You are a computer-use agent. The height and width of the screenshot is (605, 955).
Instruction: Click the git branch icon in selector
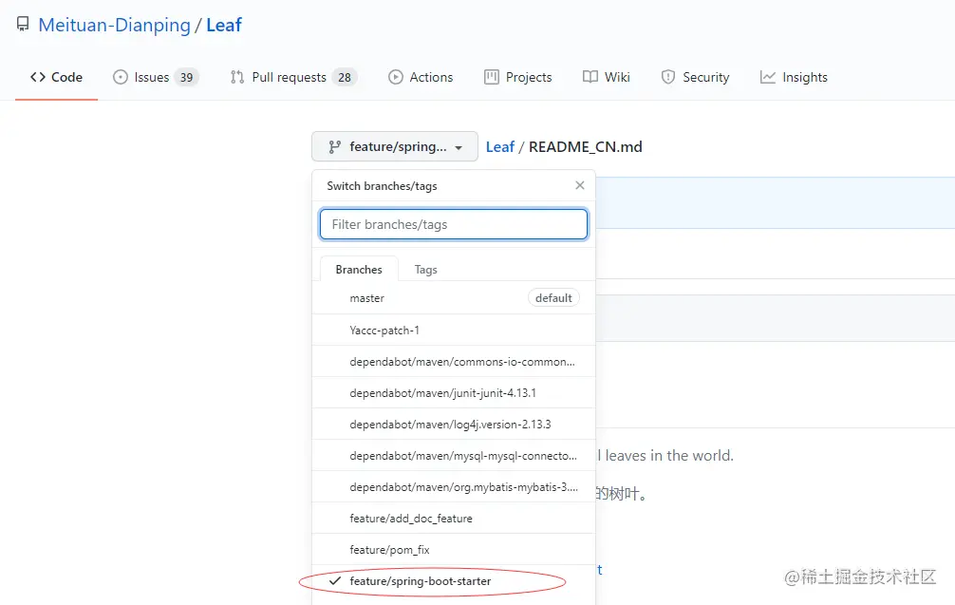pyautogui.click(x=335, y=147)
